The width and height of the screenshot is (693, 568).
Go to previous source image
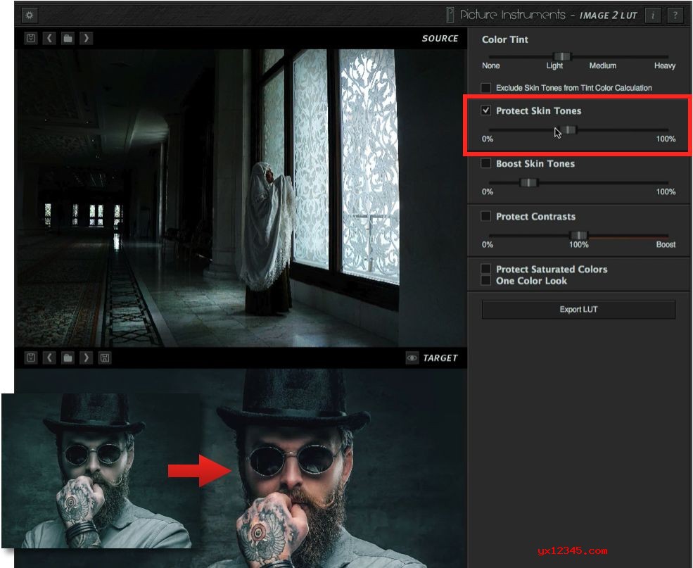tap(49, 39)
